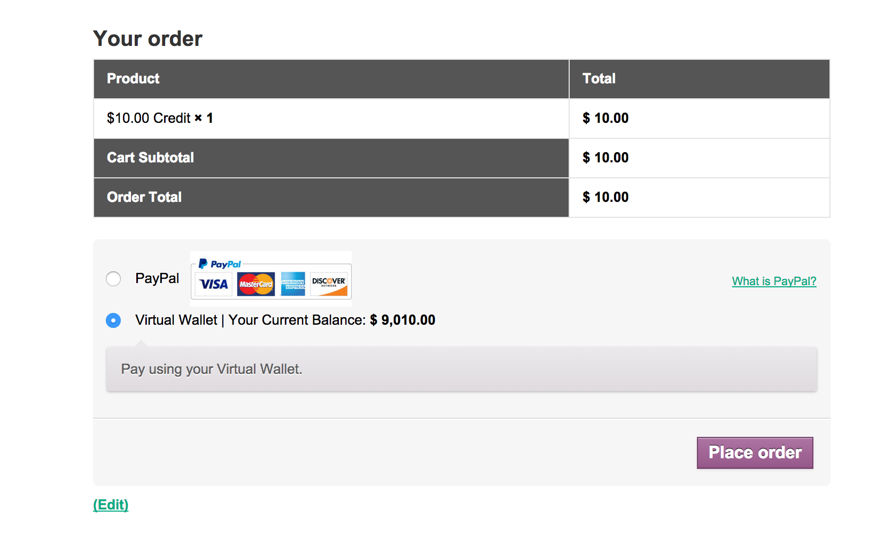
Task: Click the (Edit) link
Action: 111,505
